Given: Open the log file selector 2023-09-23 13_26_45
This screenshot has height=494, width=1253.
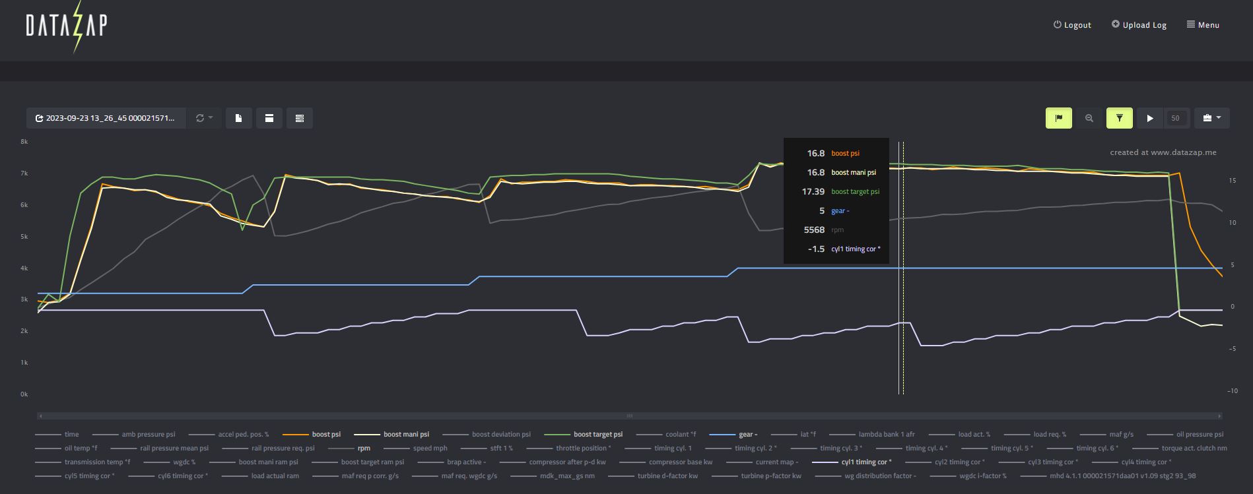Looking at the screenshot, I should [106, 118].
